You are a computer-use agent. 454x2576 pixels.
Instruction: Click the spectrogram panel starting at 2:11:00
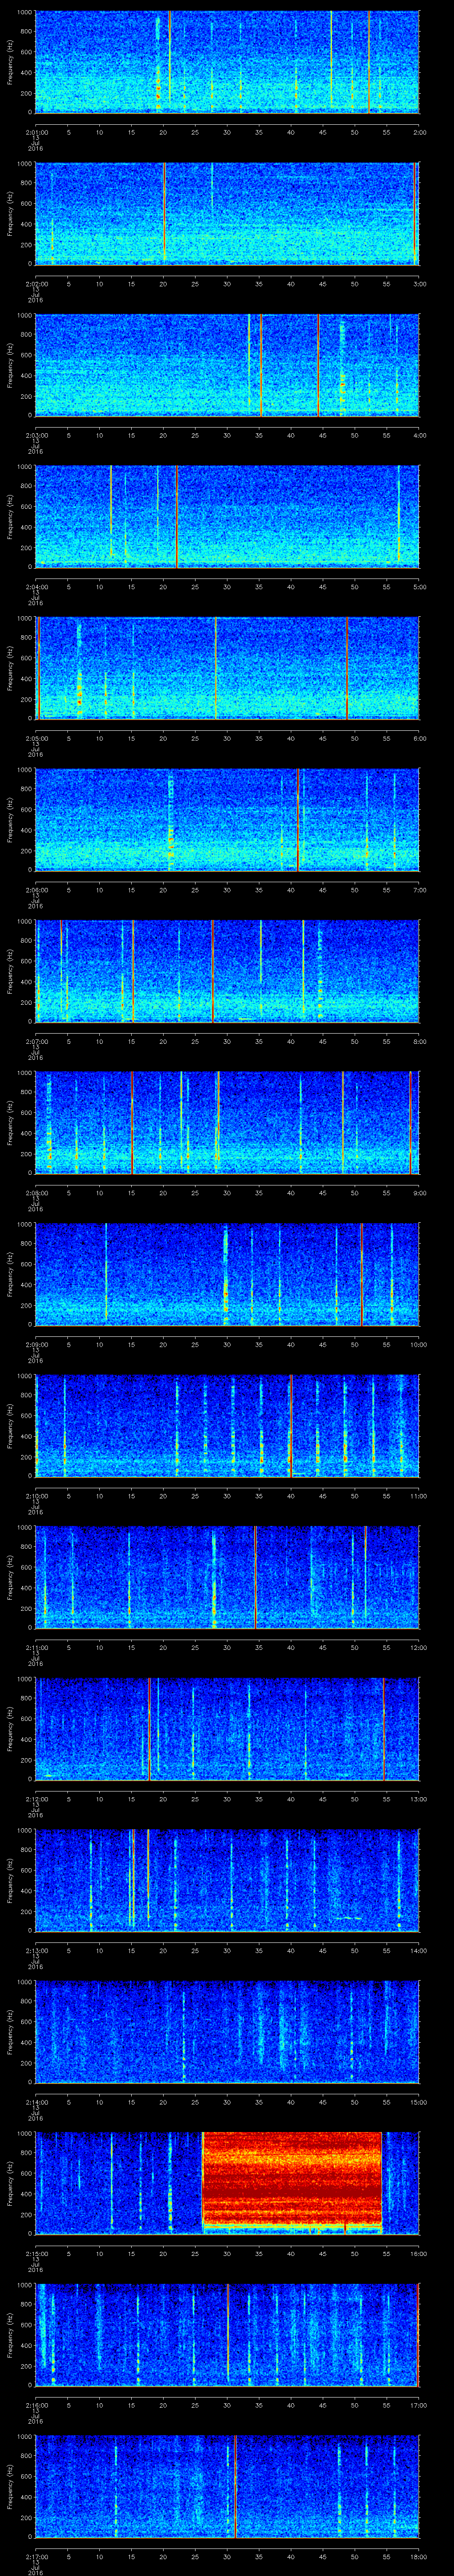(x=227, y=1577)
